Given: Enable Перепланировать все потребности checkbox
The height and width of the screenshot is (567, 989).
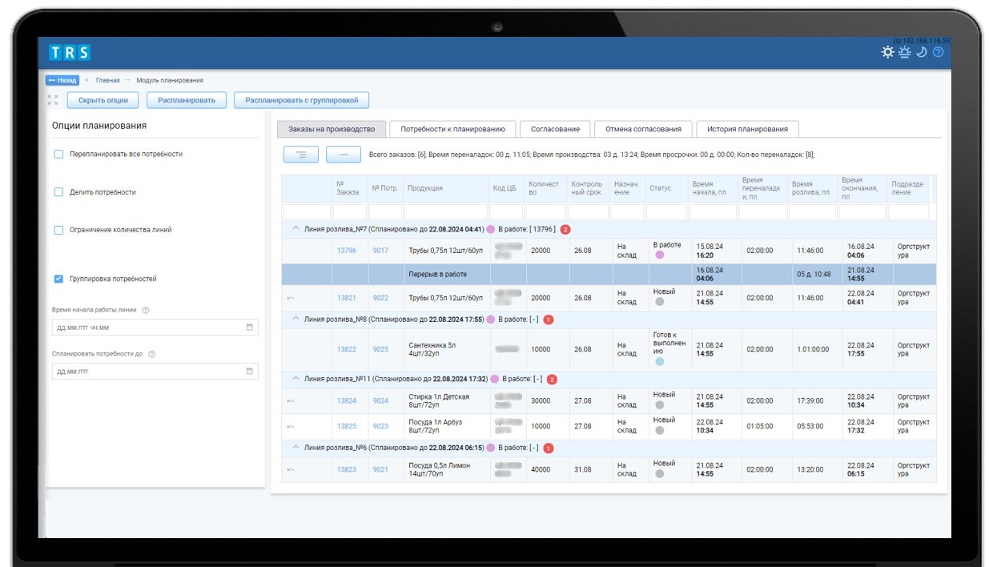Looking at the screenshot, I should tap(58, 154).
